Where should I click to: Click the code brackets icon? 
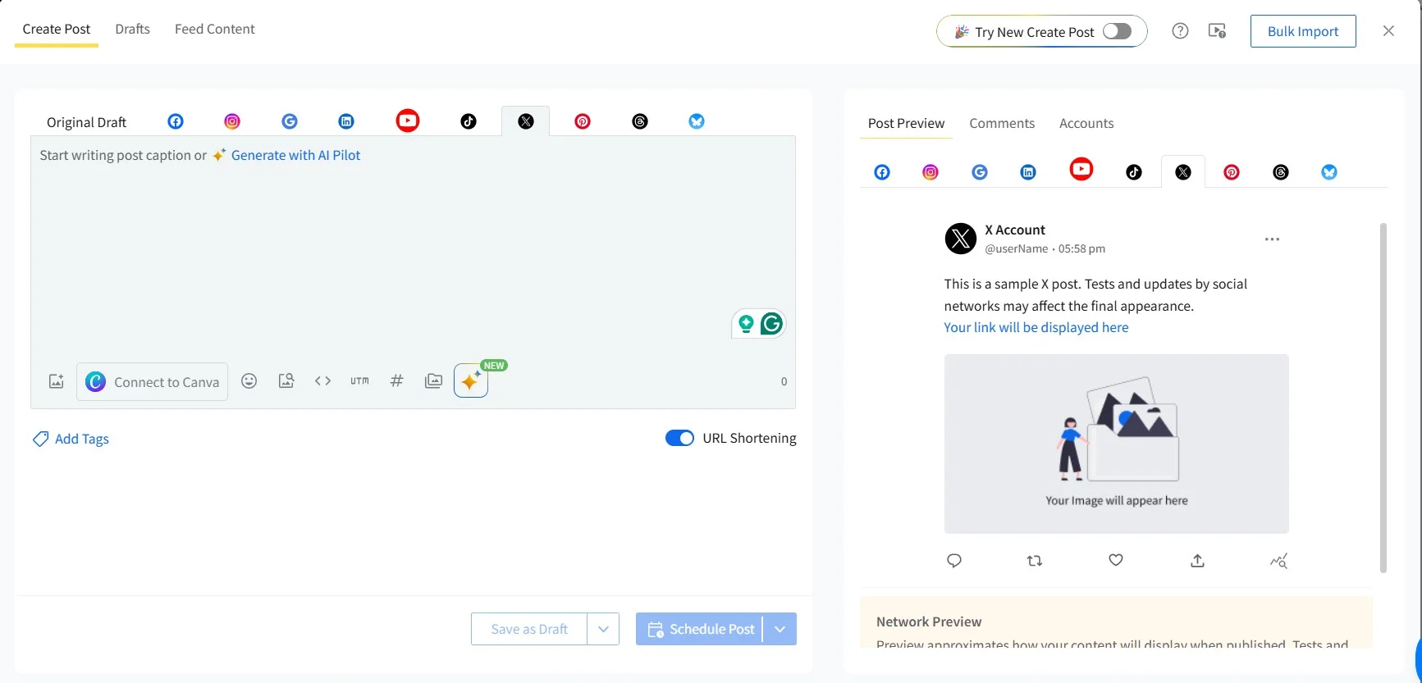tap(322, 380)
